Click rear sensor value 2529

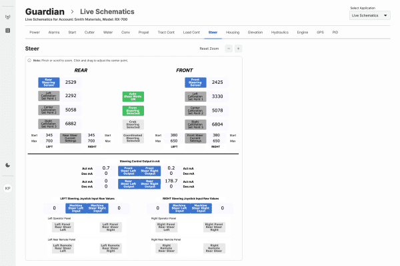pos(71,82)
